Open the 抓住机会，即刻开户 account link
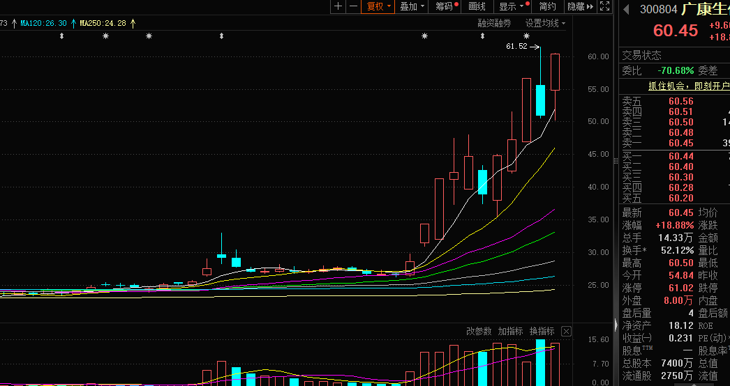This screenshot has width=730, height=386. (689, 86)
